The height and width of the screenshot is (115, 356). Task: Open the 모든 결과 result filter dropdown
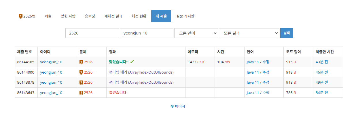249,33
